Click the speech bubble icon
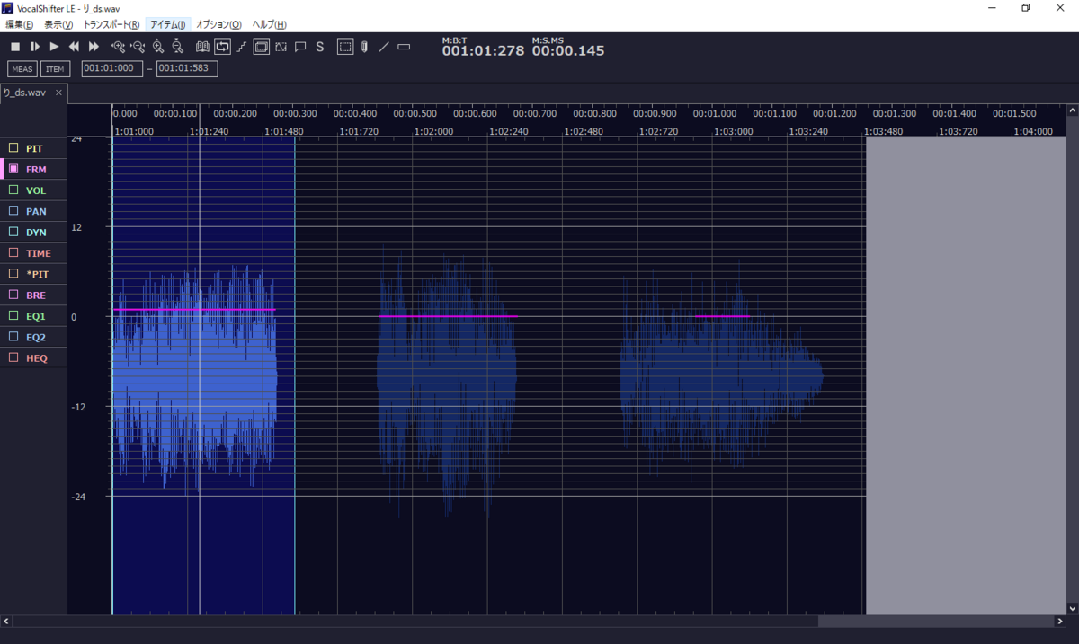The height and width of the screenshot is (644, 1079). pos(300,47)
